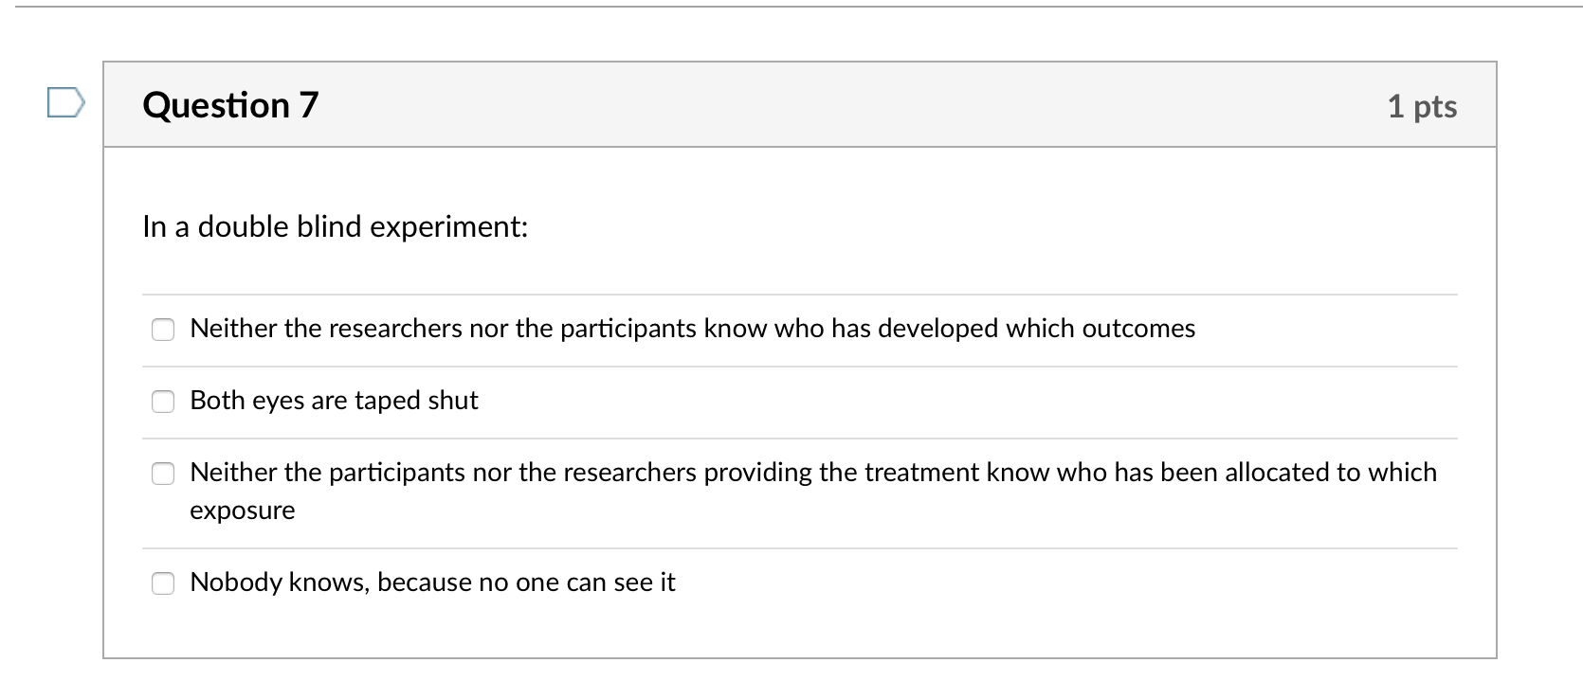The height and width of the screenshot is (699, 1583).
Task: Select checkbox for 'developed which outcomes' answer
Action: (x=163, y=330)
